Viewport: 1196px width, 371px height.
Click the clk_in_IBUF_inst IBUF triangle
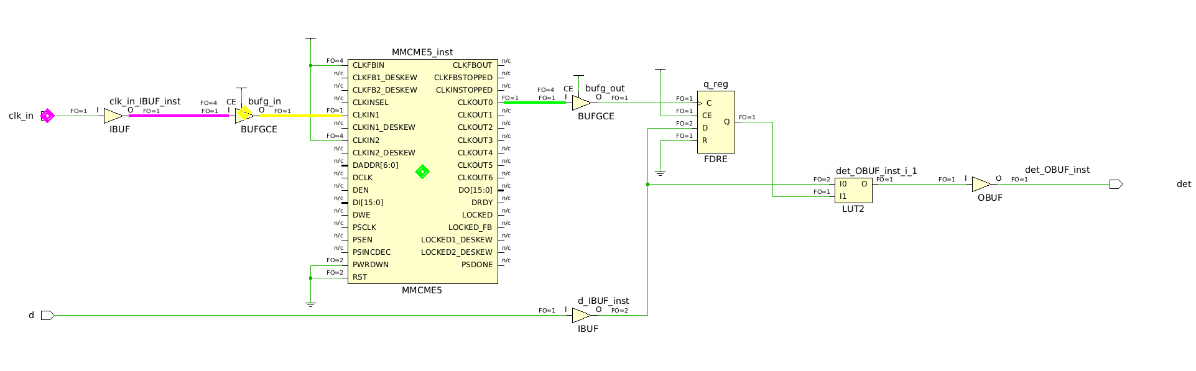(x=113, y=116)
